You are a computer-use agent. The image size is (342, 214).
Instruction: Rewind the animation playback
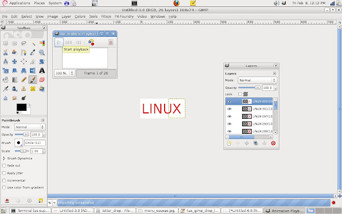point(79,42)
